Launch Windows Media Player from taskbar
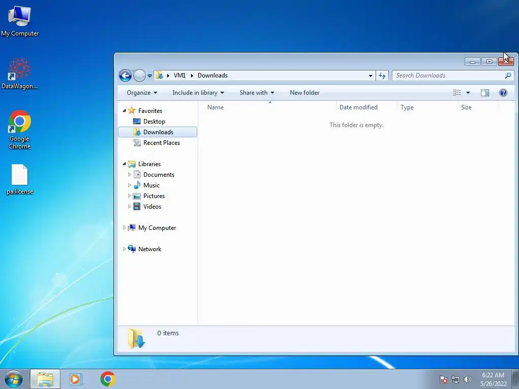The image size is (519, 389). [76, 379]
